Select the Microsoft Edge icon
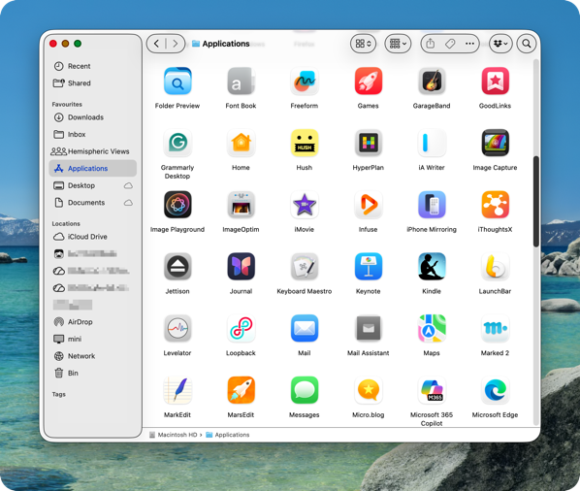Viewport: 580px width, 491px height. (495, 390)
